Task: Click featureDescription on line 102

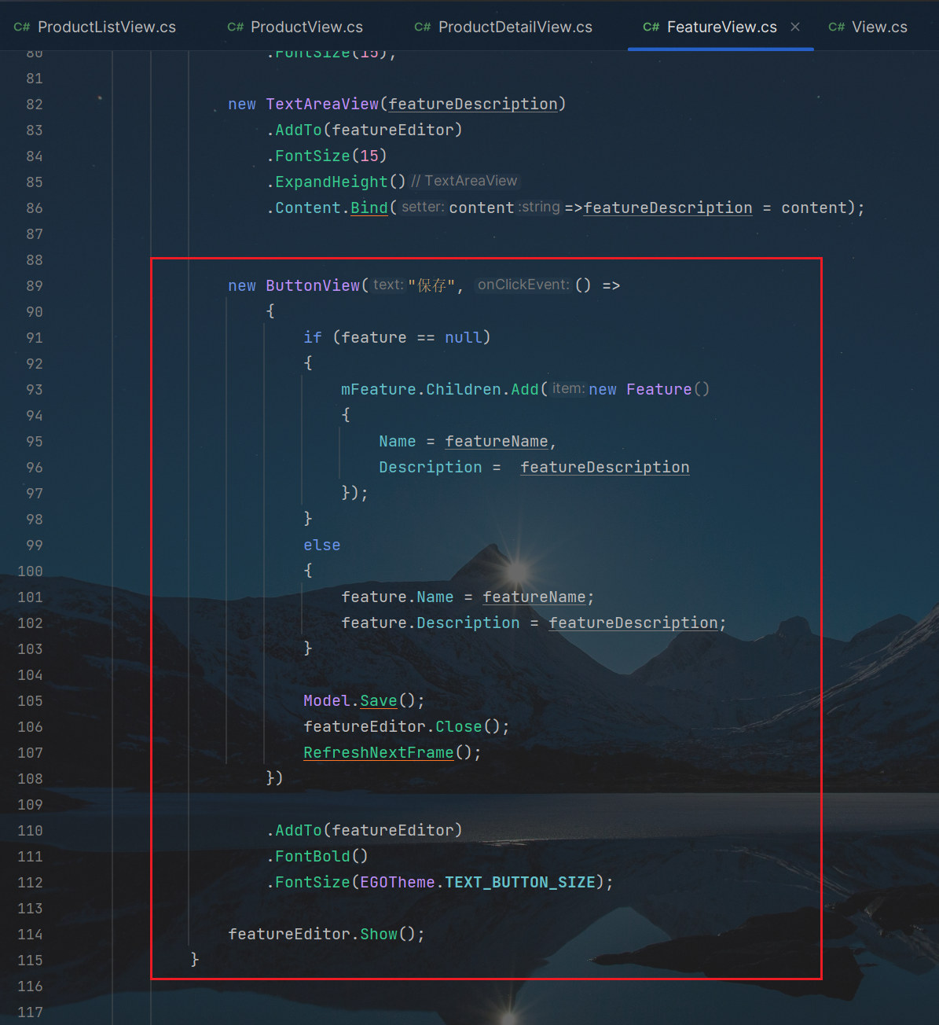Action: 633,623
